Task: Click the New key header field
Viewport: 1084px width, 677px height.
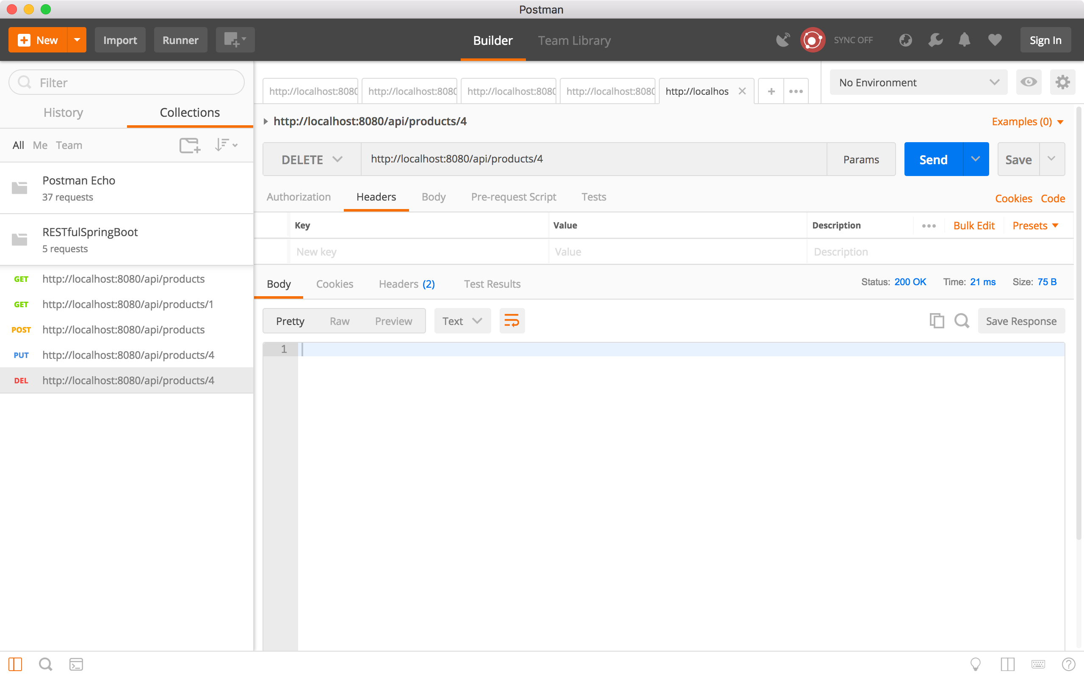Action: pos(419,252)
